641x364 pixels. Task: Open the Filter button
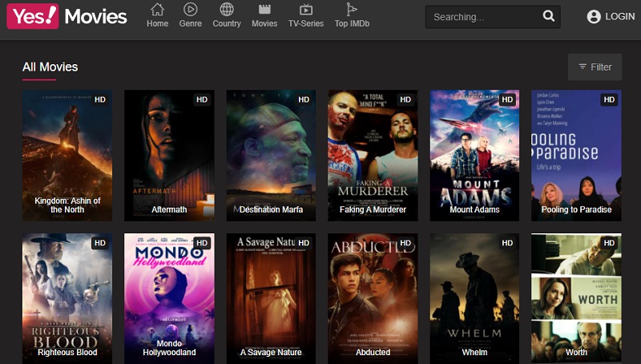595,67
